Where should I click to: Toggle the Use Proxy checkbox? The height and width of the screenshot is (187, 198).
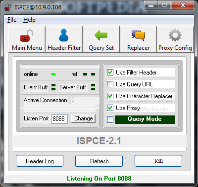(x=110, y=108)
